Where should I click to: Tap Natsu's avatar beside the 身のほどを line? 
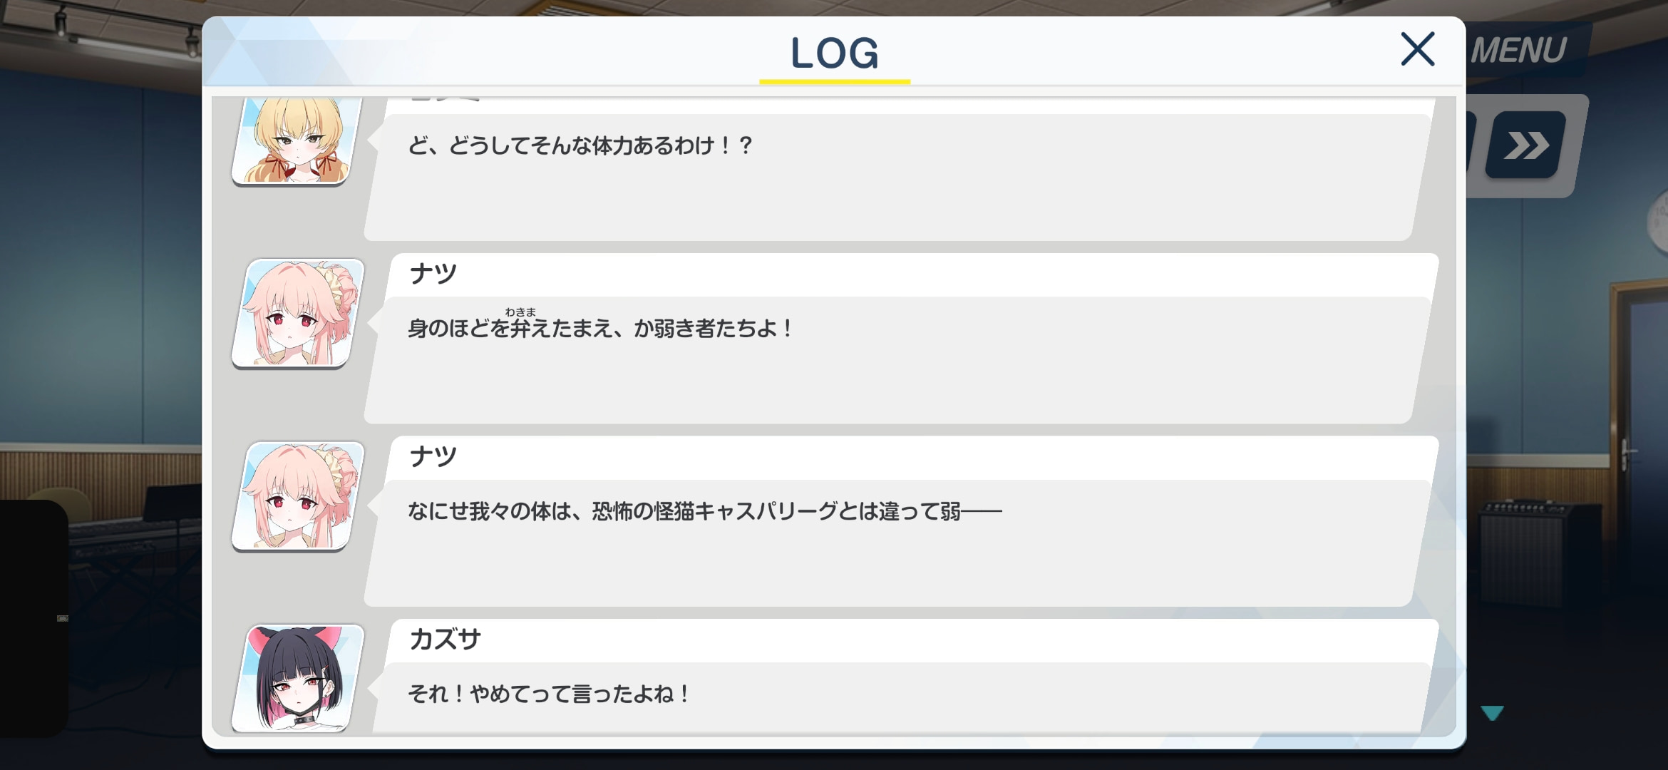pyautogui.click(x=298, y=313)
